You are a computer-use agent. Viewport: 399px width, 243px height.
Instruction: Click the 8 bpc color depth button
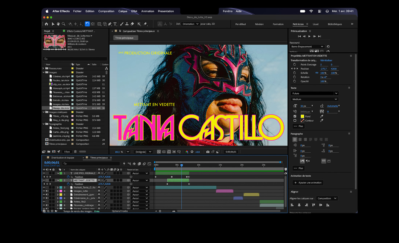(x=67, y=152)
